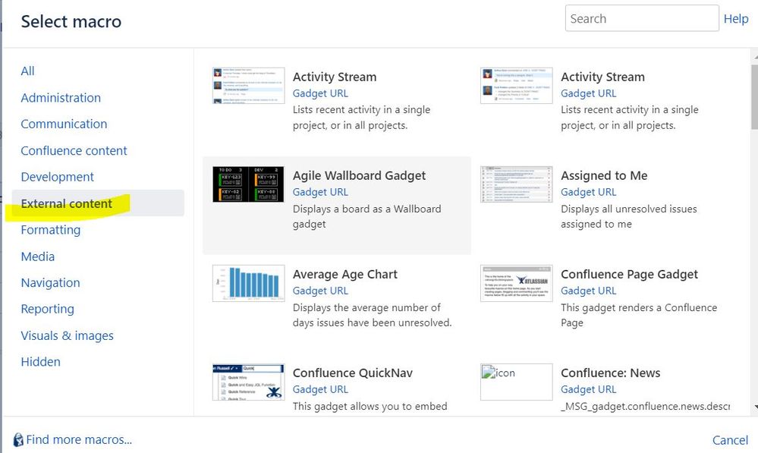This screenshot has width=758, height=453.
Task: Select the Development category
Action: (x=57, y=177)
